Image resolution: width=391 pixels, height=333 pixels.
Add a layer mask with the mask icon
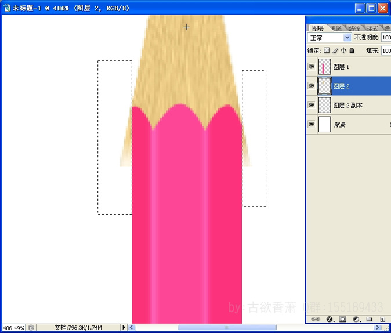(x=343, y=319)
